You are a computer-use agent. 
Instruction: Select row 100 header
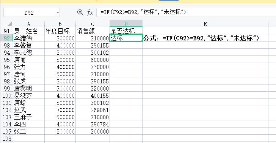click(x=7, y=95)
